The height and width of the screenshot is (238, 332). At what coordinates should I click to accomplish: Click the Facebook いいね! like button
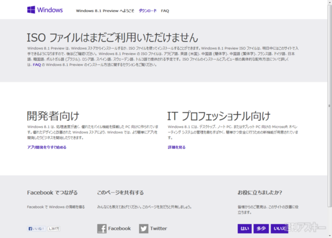pos(37,229)
